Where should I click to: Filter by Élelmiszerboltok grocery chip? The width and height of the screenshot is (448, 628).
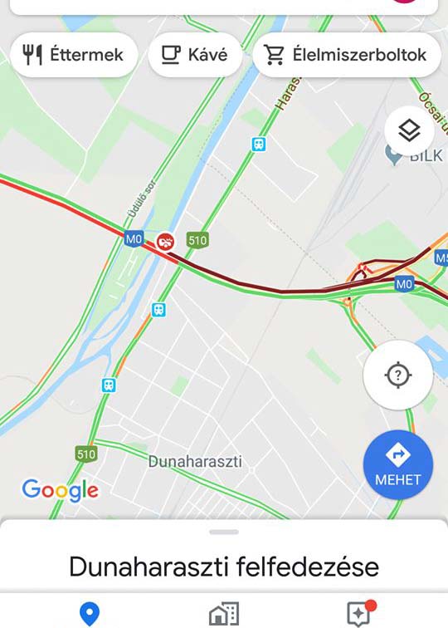pyautogui.click(x=347, y=55)
